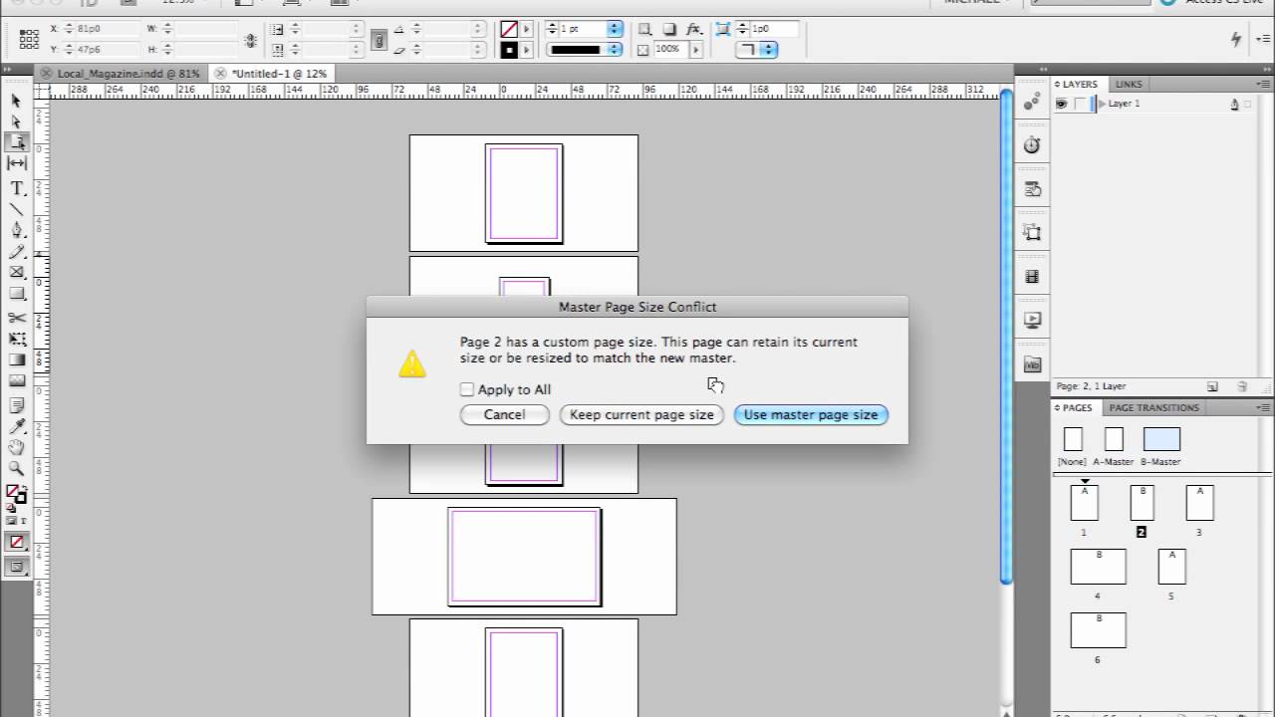This screenshot has width=1275, height=717.
Task: Select the Eyedropper tool
Action: coord(16,426)
